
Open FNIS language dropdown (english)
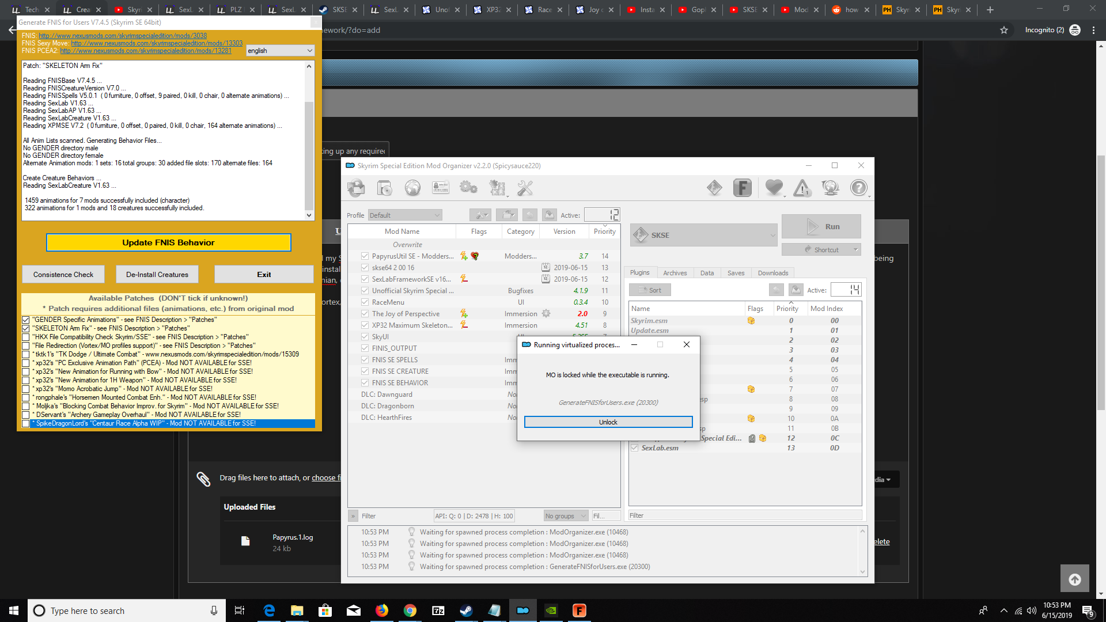(x=280, y=51)
